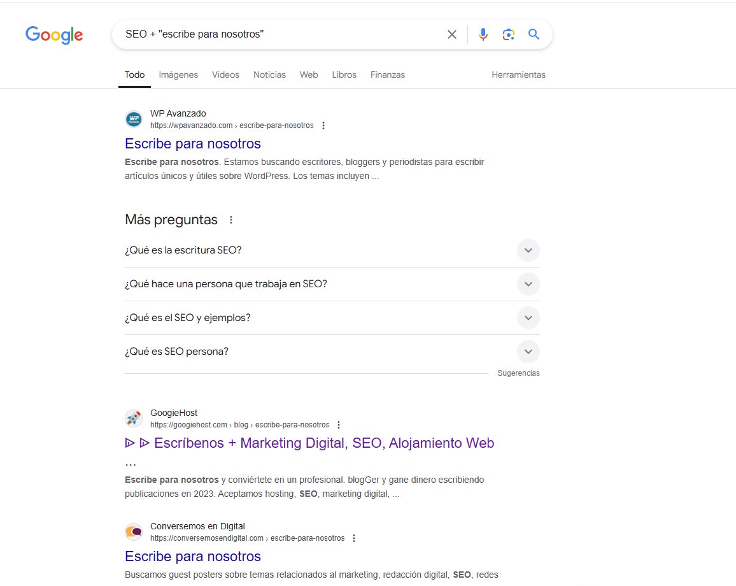Screen dimensions: 736x586
Task: Open WP Avanzado "Escribe para nosotros" result link
Action: pos(193,144)
